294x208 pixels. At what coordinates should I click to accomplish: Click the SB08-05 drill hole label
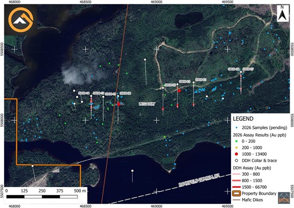tap(170, 85)
